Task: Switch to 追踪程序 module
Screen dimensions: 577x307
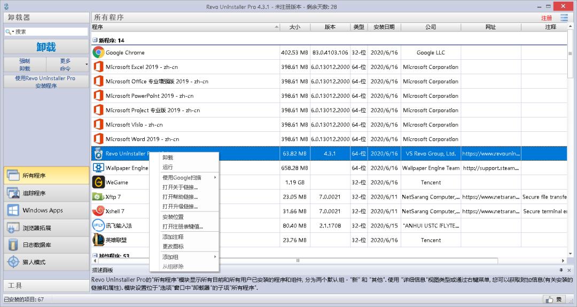Action: coord(46,193)
